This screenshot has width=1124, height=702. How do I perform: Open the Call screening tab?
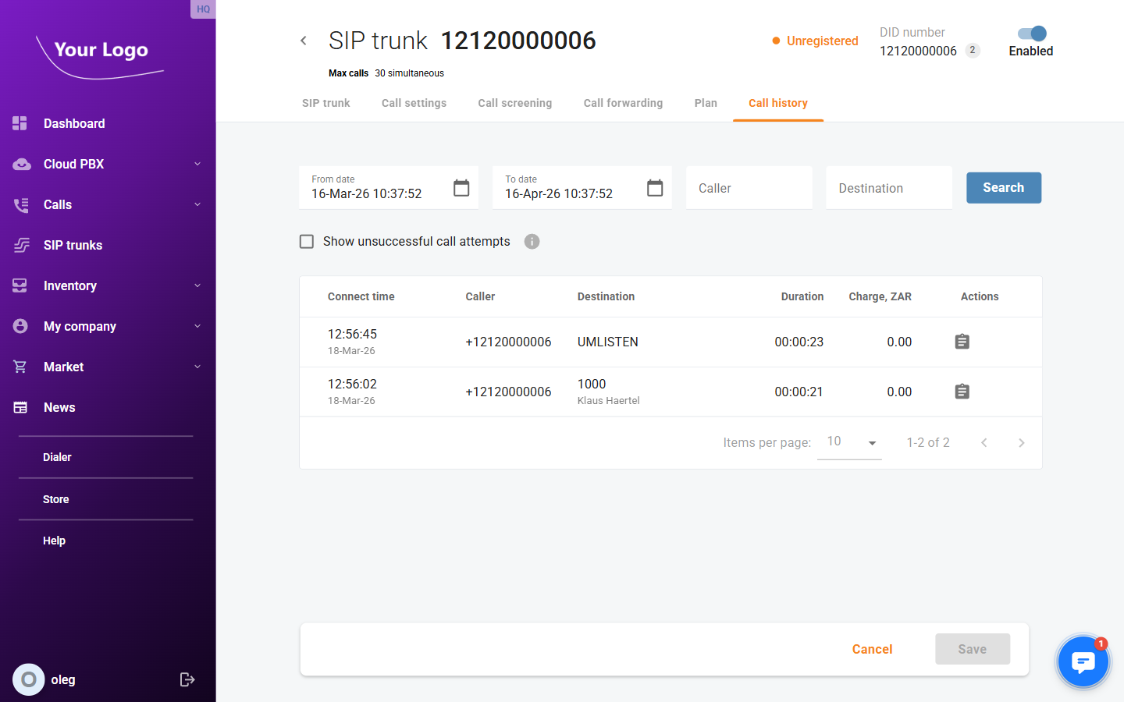point(514,103)
